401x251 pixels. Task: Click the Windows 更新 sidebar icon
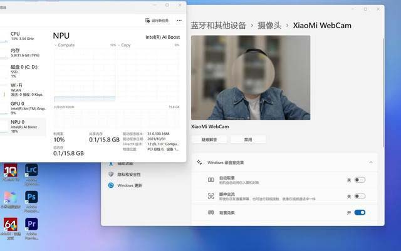[x=111, y=185]
